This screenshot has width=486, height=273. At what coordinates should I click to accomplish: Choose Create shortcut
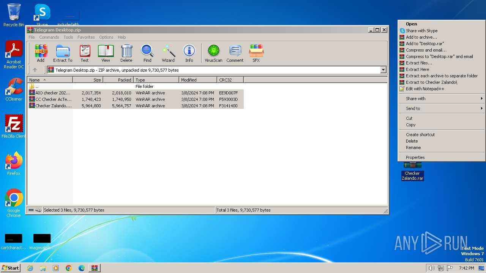(x=441, y=135)
